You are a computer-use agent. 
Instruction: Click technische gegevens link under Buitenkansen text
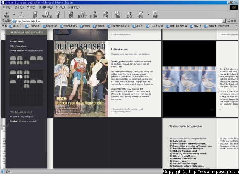pos(121,112)
